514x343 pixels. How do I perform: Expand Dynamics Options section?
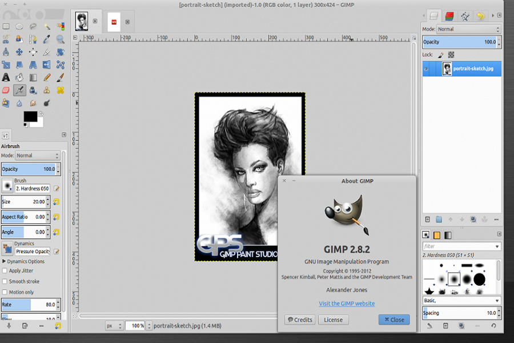click(4, 261)
